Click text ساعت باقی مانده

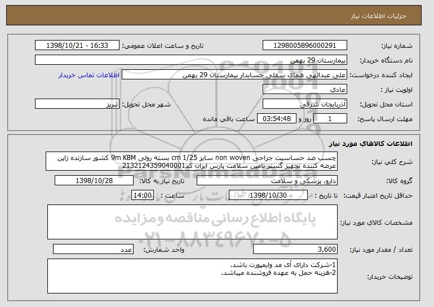(229, 119)
